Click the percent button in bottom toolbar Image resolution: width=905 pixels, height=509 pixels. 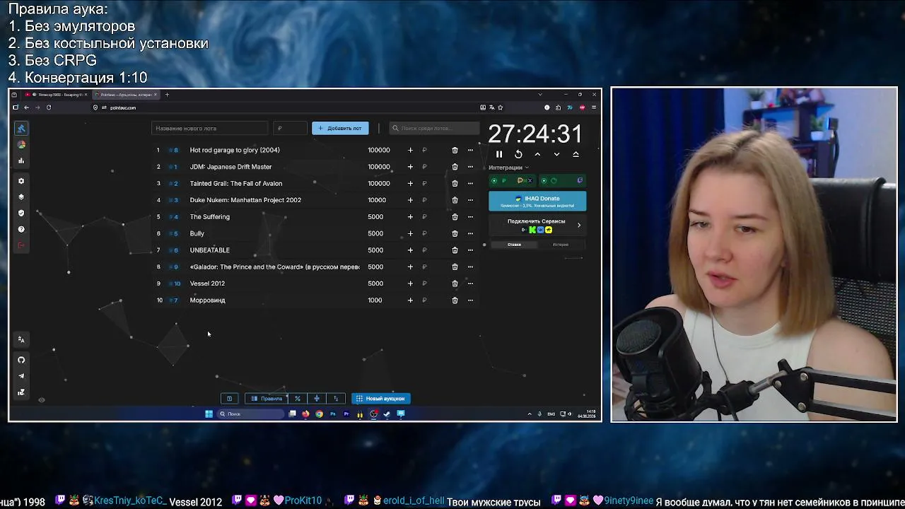[298, 399]
